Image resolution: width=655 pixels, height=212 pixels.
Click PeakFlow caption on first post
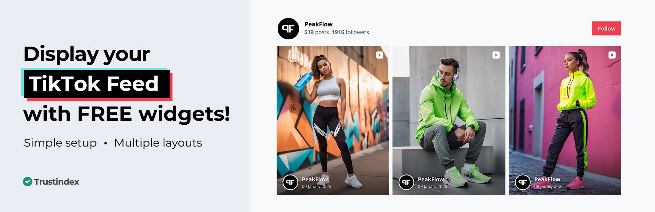click(x=315, y=179)
